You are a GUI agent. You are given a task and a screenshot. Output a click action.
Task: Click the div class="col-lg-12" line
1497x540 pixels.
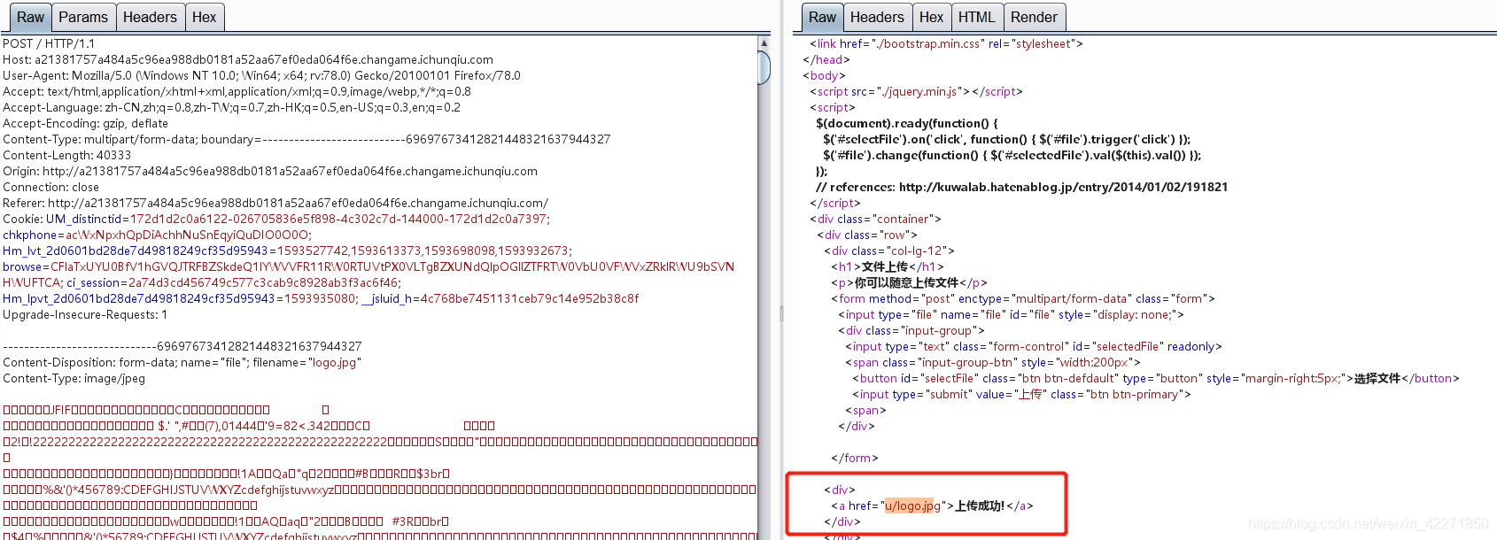tap(889, 251)
